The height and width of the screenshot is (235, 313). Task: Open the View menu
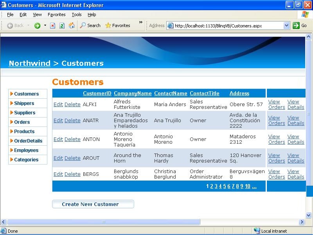coord(37,14)
